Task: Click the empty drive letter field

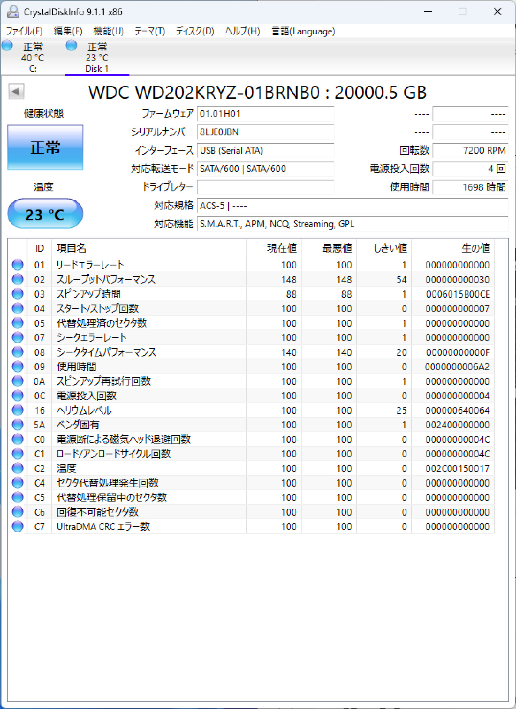Action: click(x=265, y=187)
